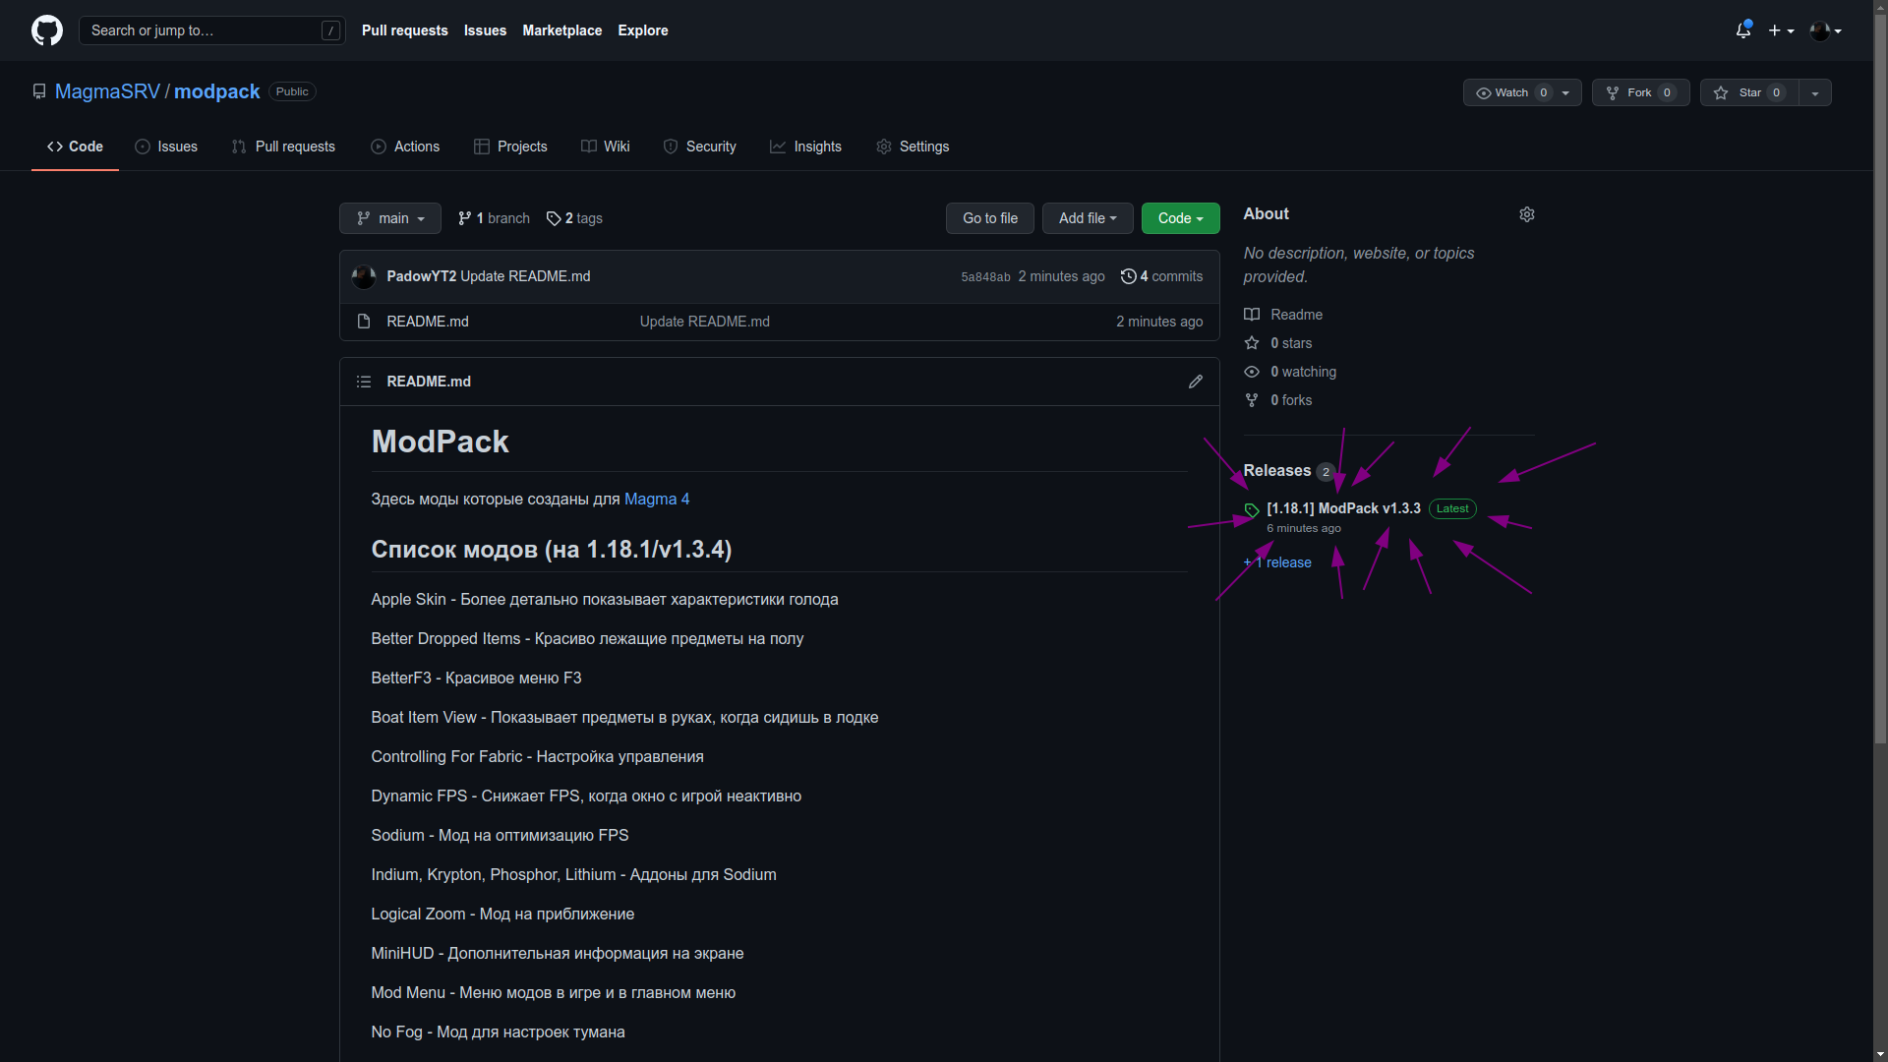The height and width of the screenshot is (1062, 1888).
Task: Open README.md from the file list
Action: (x=426, y=321)
